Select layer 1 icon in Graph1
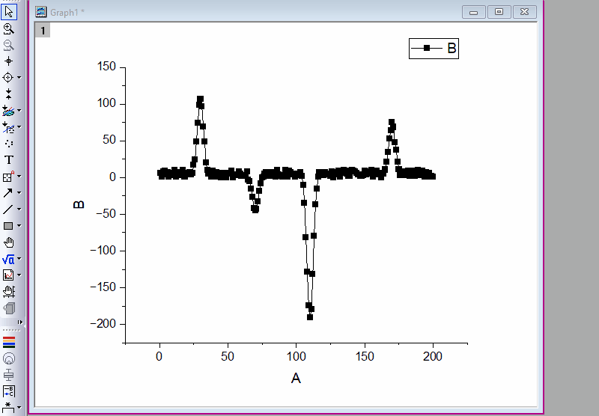Image resolution: width=599 pixels, height=416 pixels. (43, 30)
